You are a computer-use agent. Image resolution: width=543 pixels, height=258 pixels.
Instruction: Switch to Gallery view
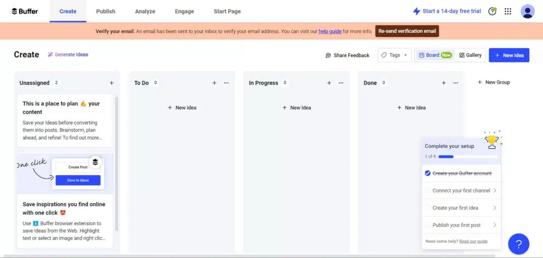(x=470, y=55)
